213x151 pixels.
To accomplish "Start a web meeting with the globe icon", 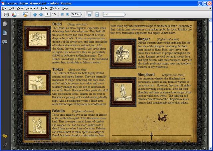I will pyautogui.click(x=25, y=14).
